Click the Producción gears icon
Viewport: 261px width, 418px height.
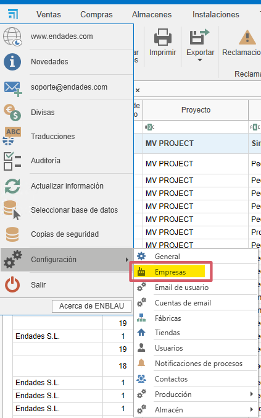click(141, 394)
